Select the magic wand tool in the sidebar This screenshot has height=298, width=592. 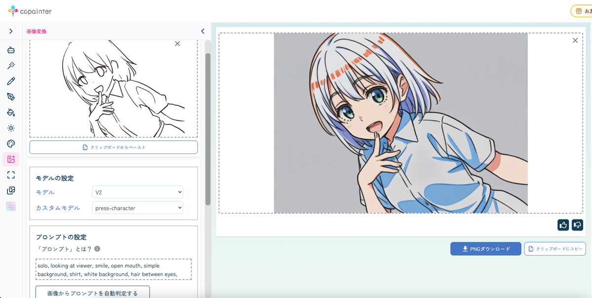pos(11,65)
